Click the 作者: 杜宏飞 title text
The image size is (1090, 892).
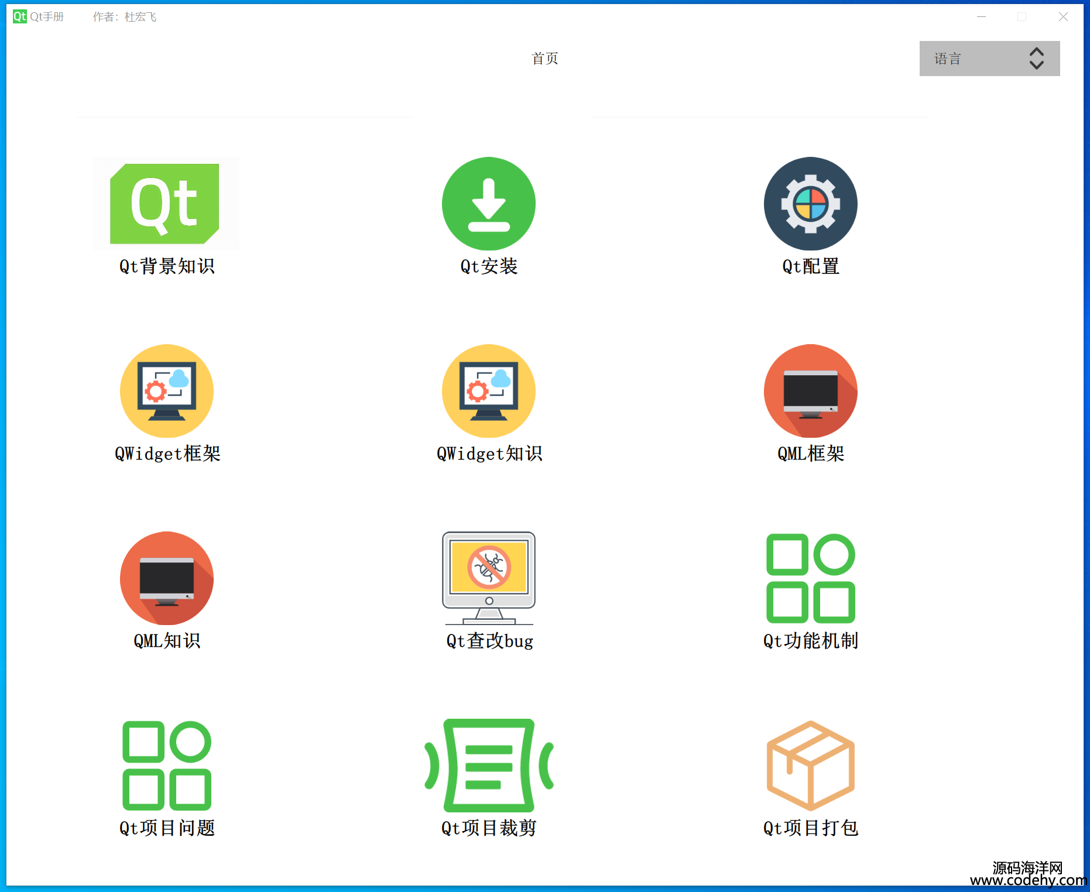(124, 17)
